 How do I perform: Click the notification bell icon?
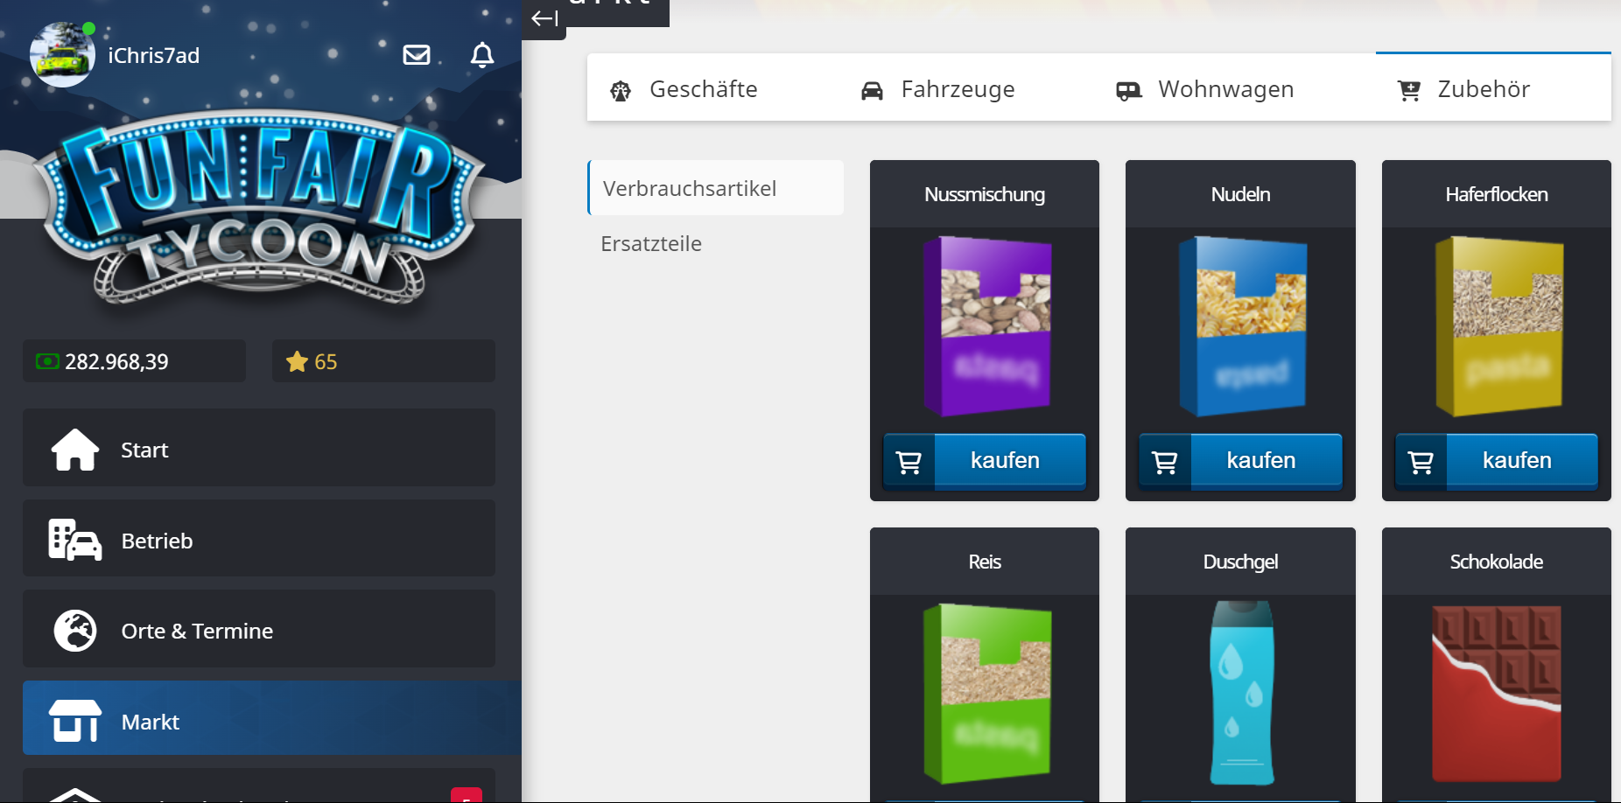pos(482,55)
